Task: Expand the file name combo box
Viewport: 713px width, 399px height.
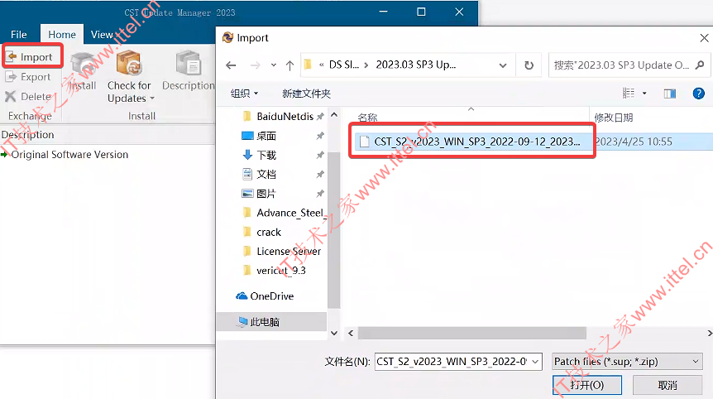Action: 535,362
